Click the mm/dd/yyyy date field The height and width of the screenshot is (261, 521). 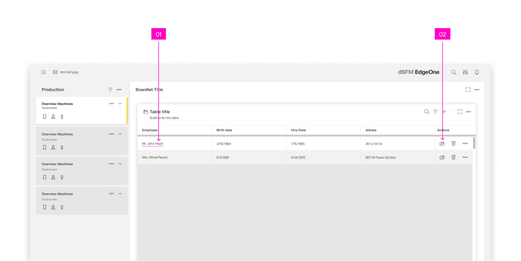(69, 72)
